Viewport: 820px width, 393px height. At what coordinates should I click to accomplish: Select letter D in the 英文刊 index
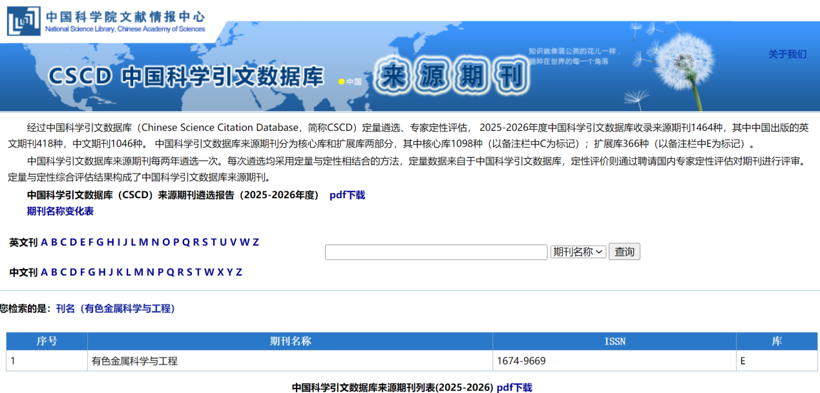click(x=73, y=242)
